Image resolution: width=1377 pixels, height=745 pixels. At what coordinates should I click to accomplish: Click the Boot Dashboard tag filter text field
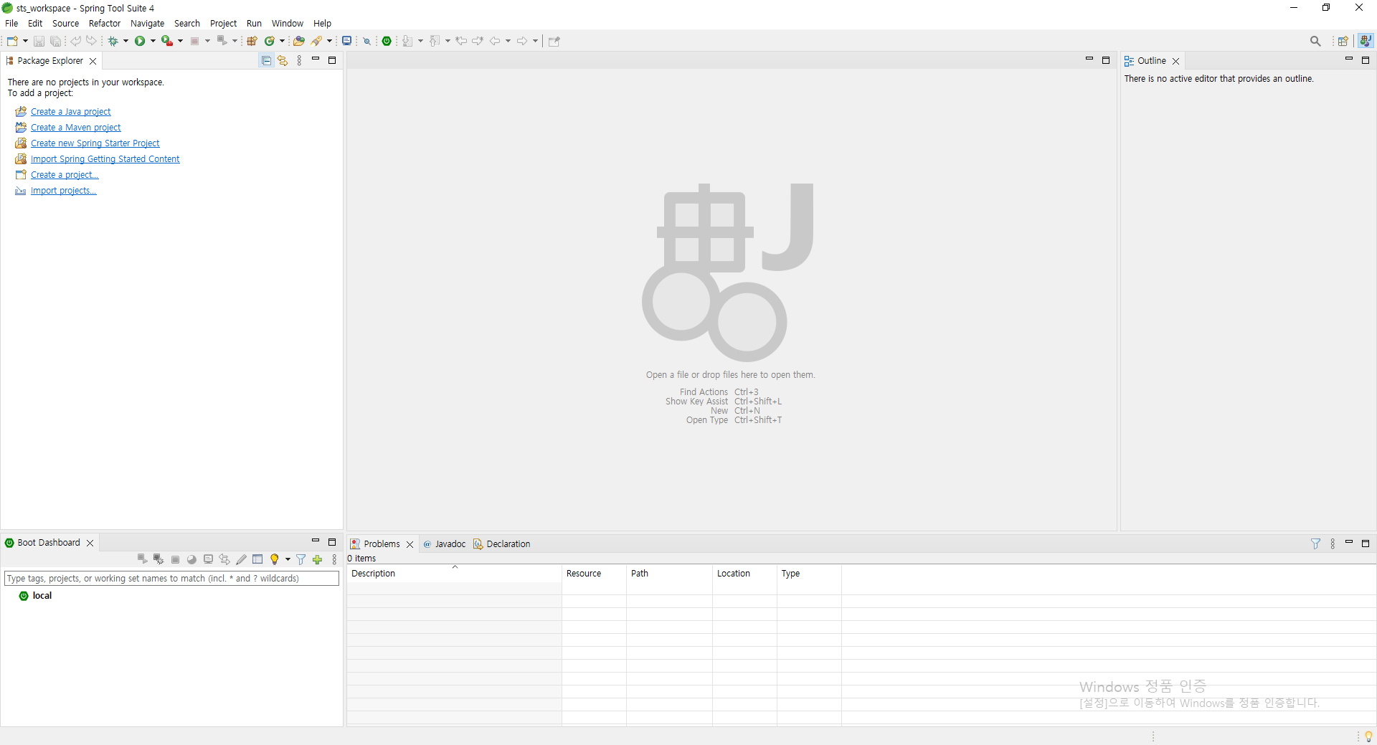tap(171, 578)
